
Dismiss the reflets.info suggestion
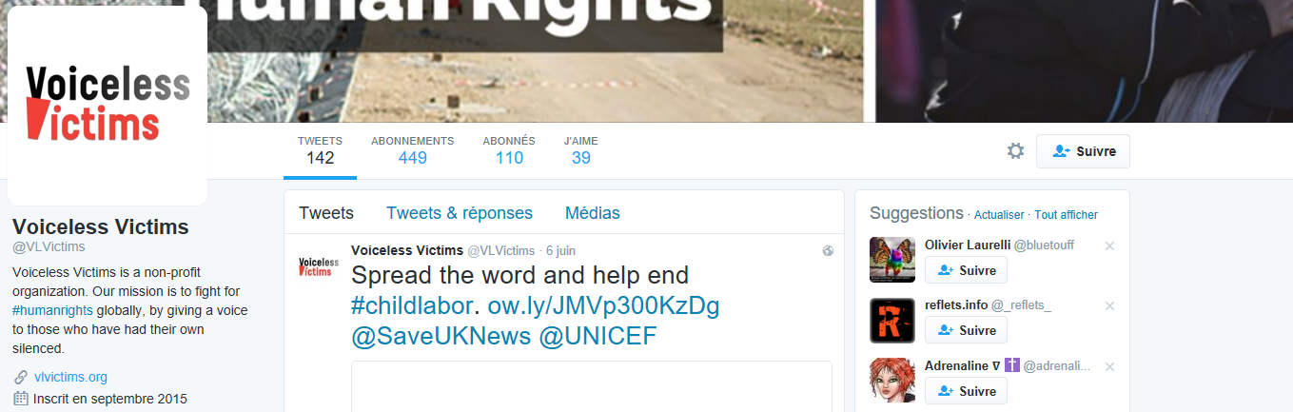coord(1109,306)
